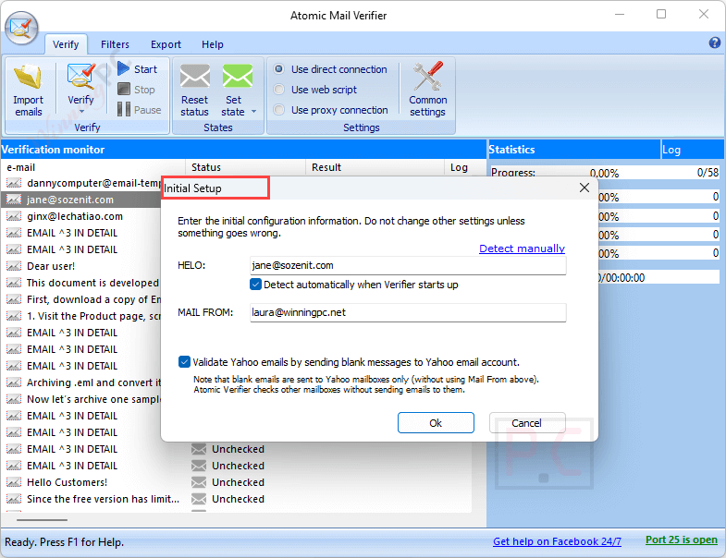Expand the Verify button dropdown arrow

click(x=82, y=112)
